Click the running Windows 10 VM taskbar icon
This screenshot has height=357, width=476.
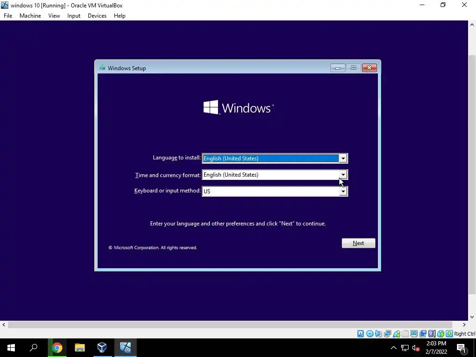pyautogui.click(x=125, y=348)
